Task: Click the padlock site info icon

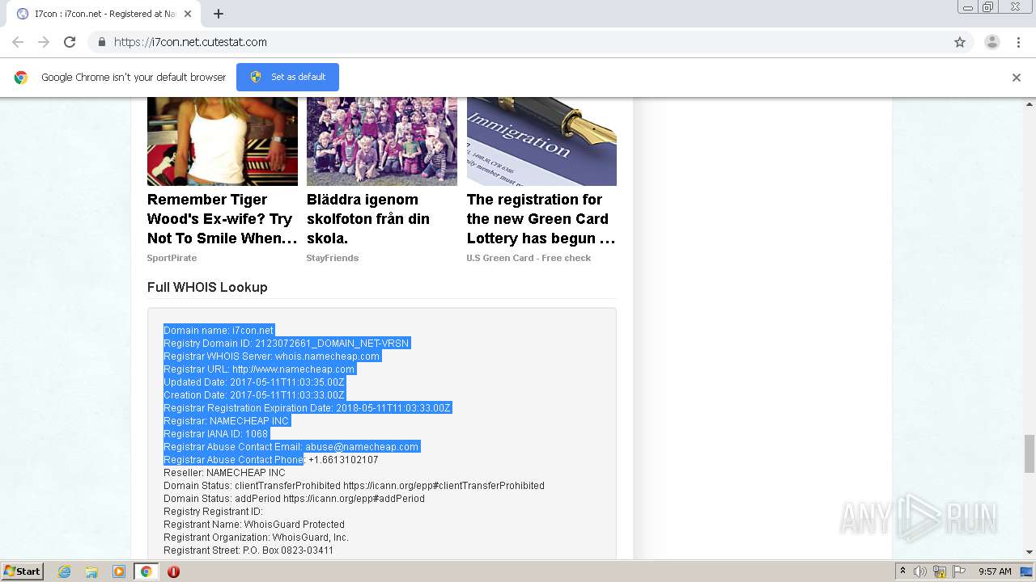Action: [101, 42]
